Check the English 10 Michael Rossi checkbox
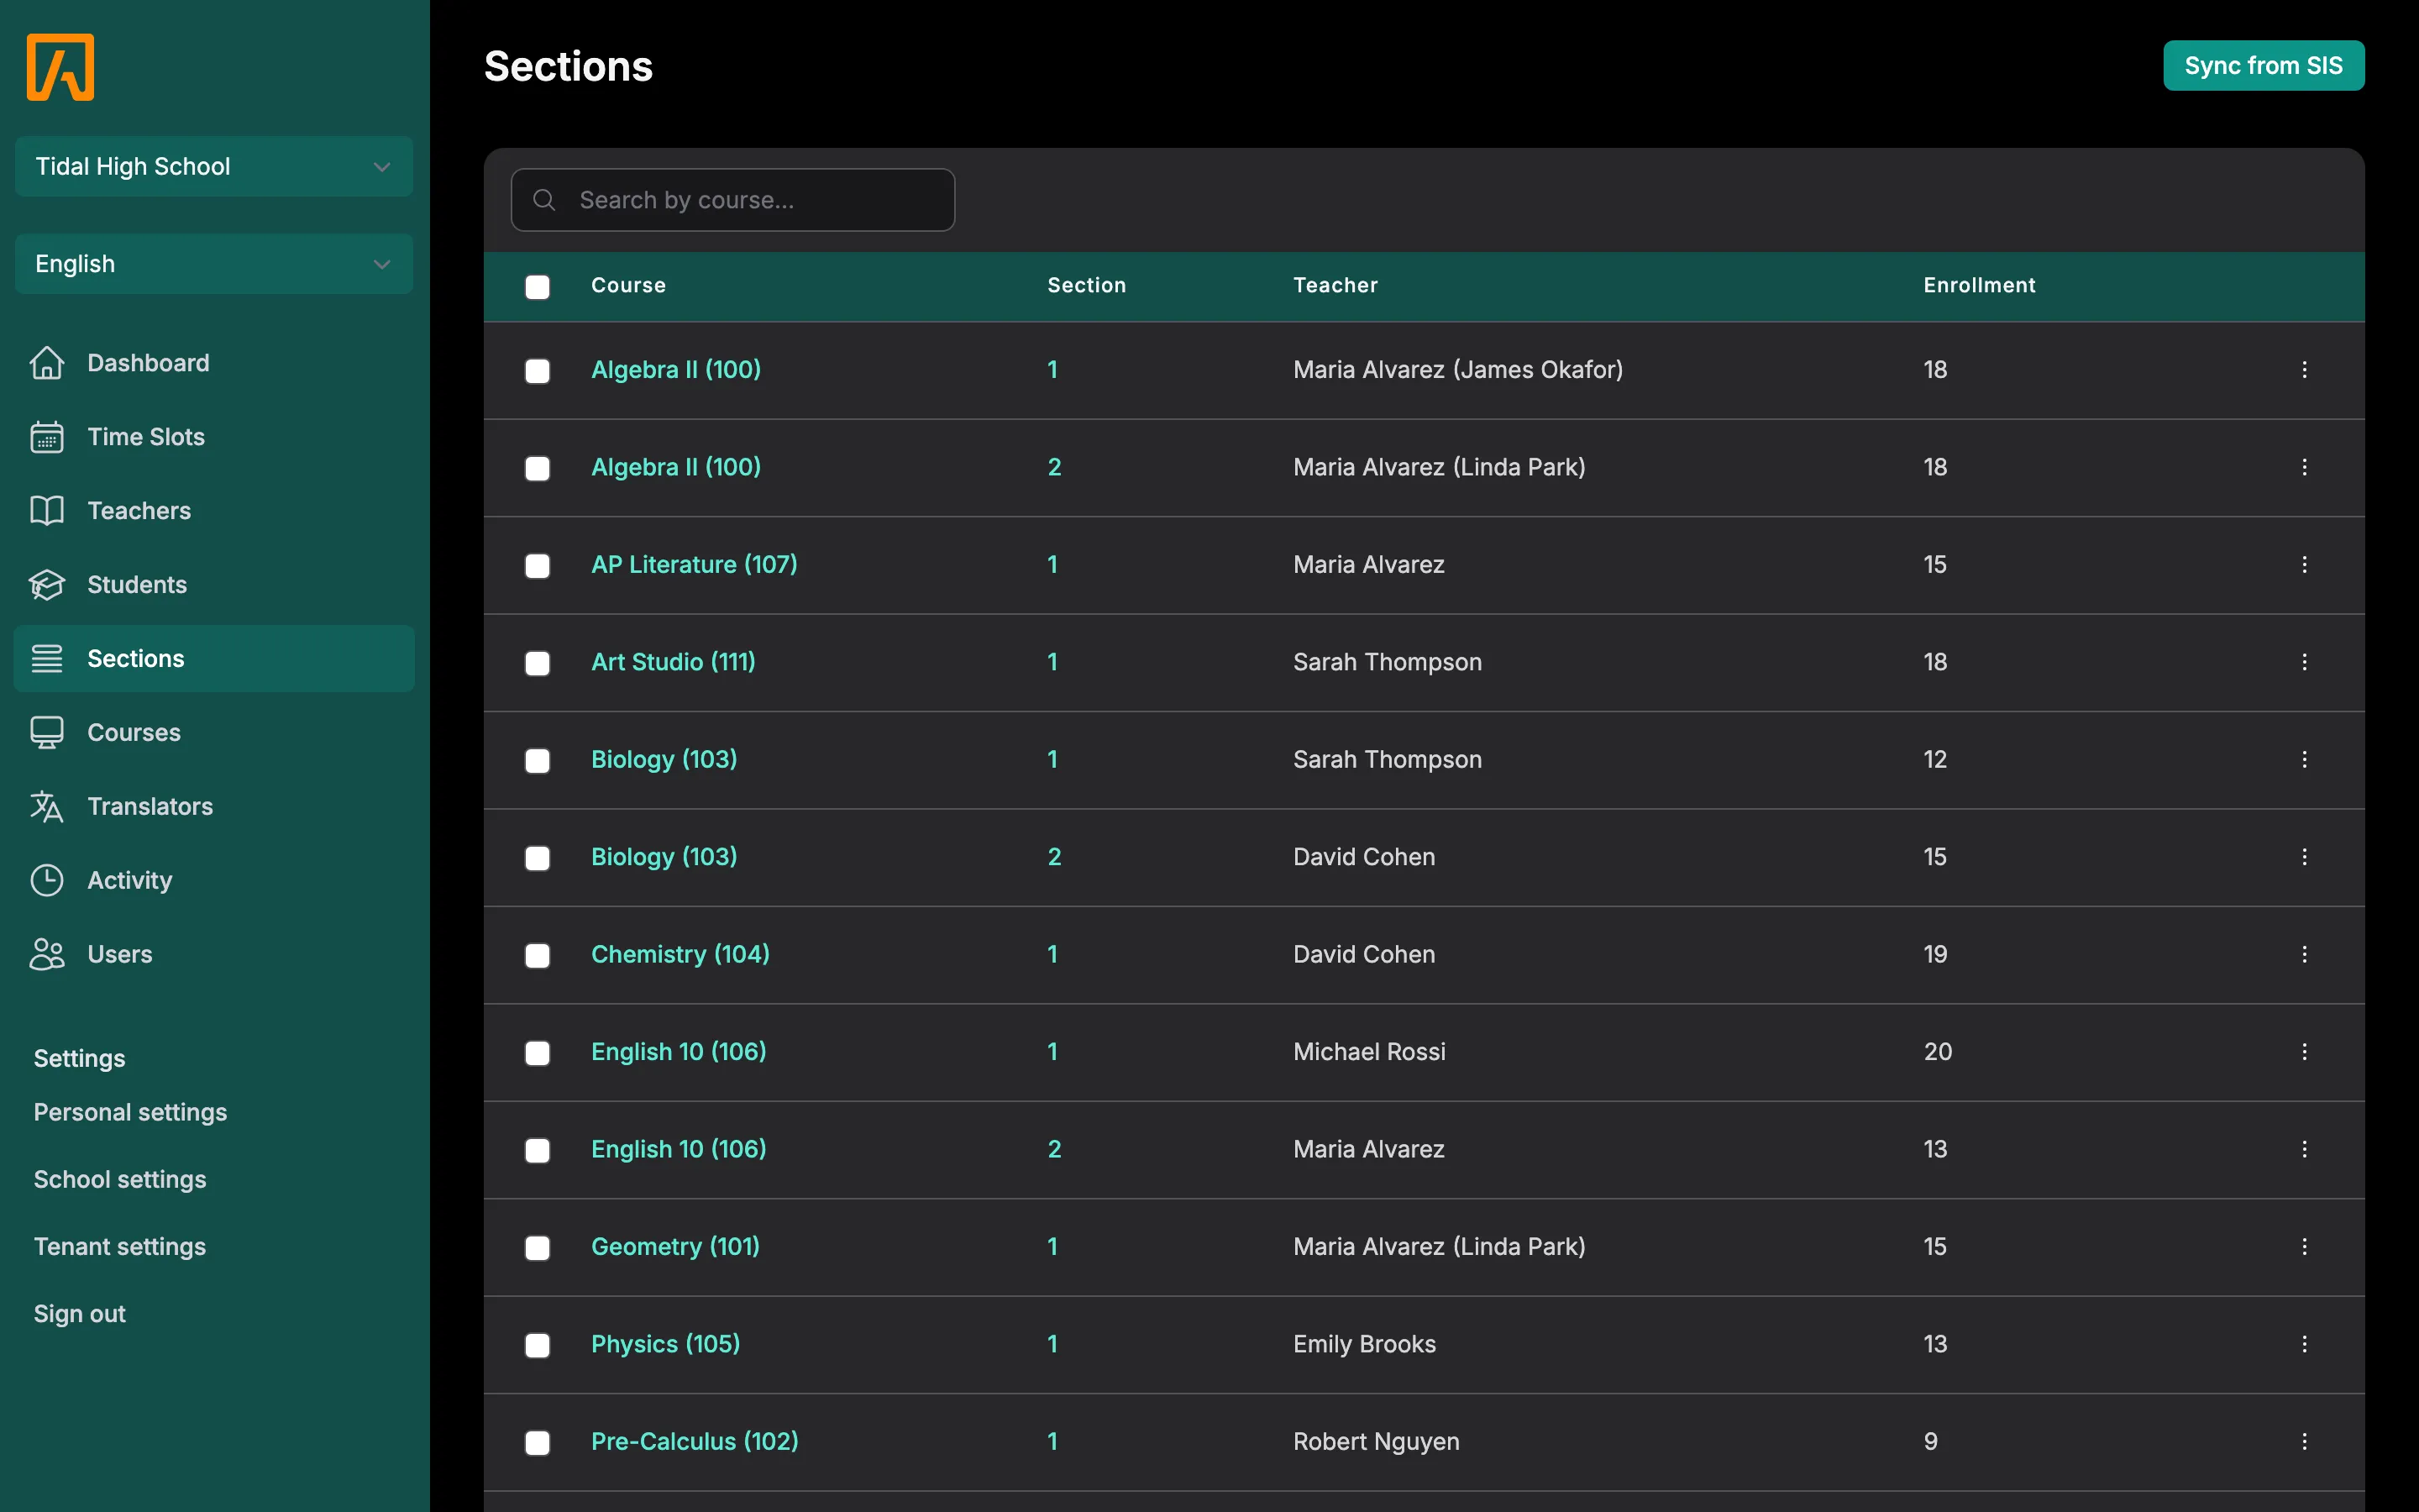Screen dimensions: 2419x1512 pyautogui.click(x=538, y=1053)
